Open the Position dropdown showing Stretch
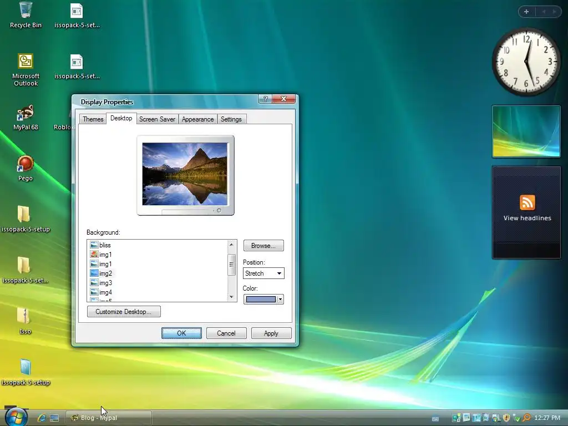Viewport: 568px width, 426px height. 263,273
